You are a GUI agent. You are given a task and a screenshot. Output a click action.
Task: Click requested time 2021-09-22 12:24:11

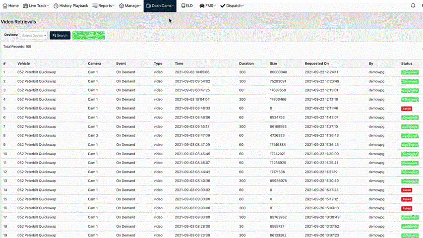coord(321,72)
